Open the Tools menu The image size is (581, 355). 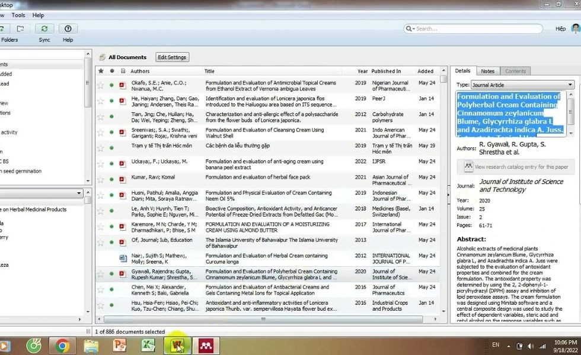click(x=18, y=15)
